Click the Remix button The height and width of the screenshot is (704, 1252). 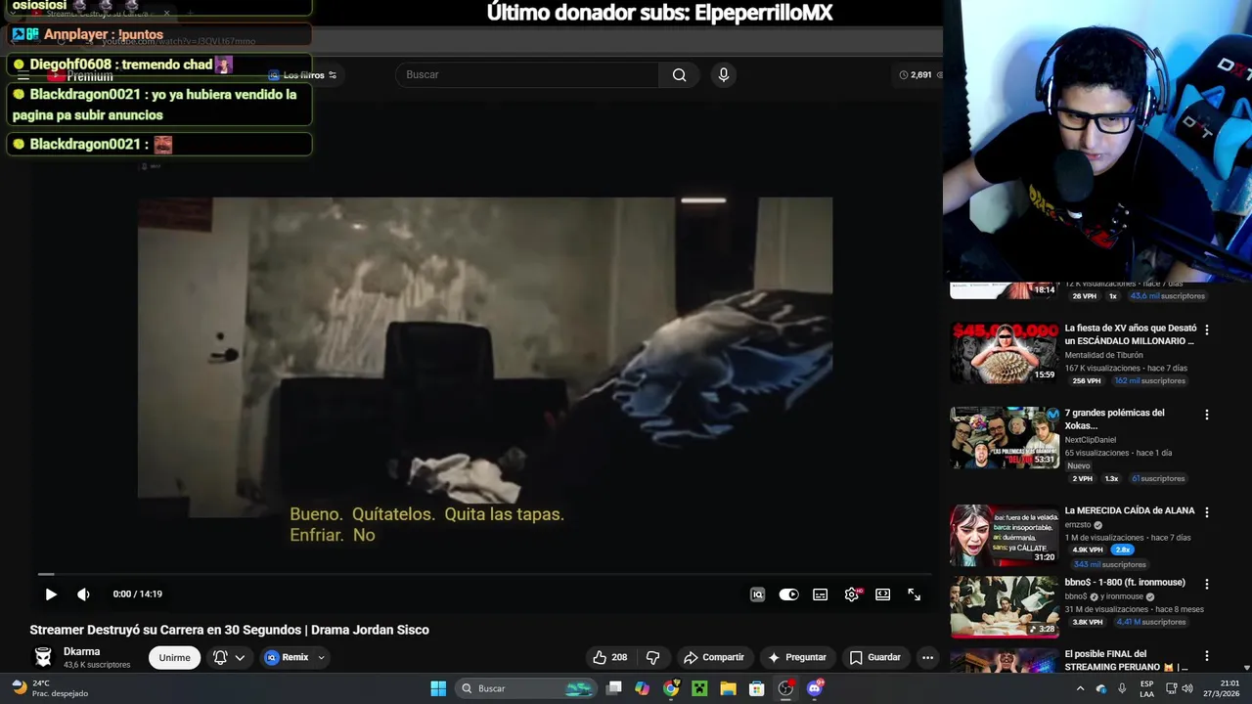click(287, 657)
